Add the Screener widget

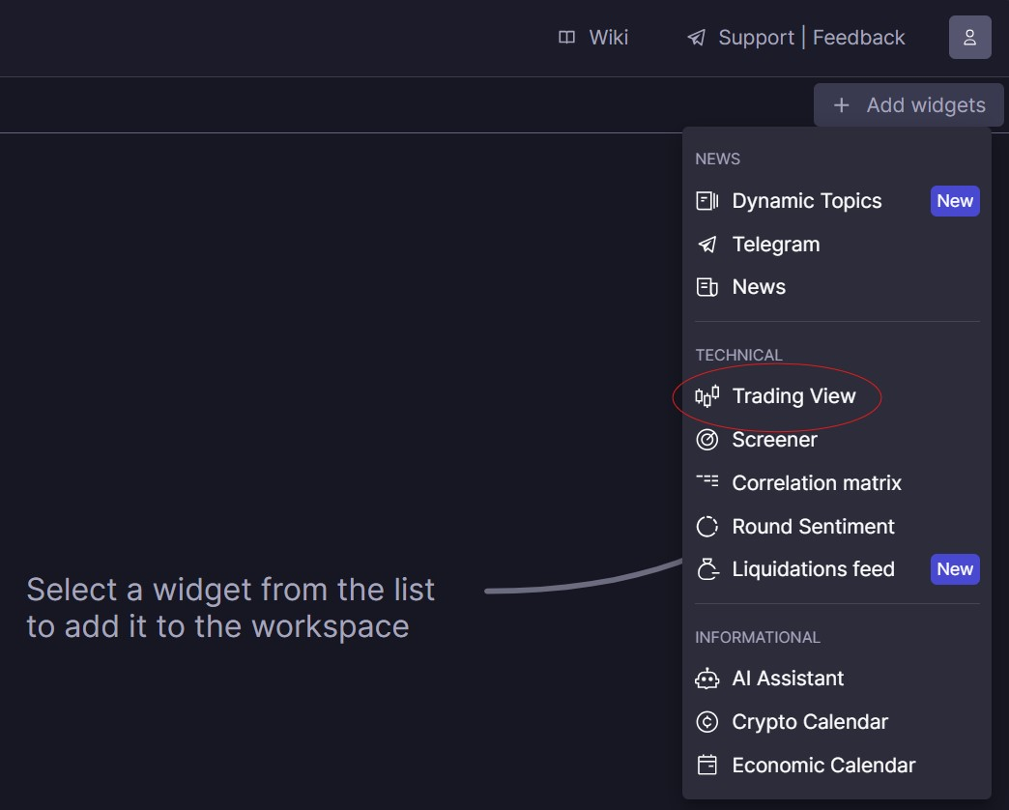[774, 440]
